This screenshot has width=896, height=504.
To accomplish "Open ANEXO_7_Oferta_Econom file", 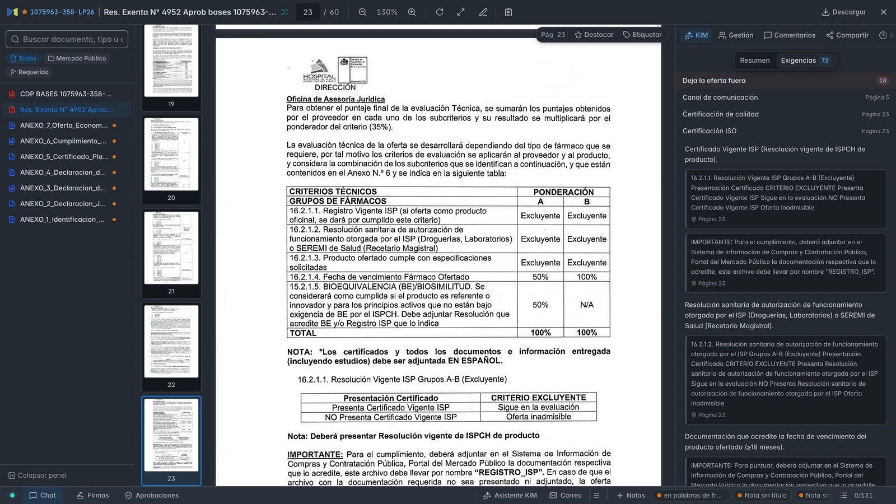I will [x=66, y=125].
